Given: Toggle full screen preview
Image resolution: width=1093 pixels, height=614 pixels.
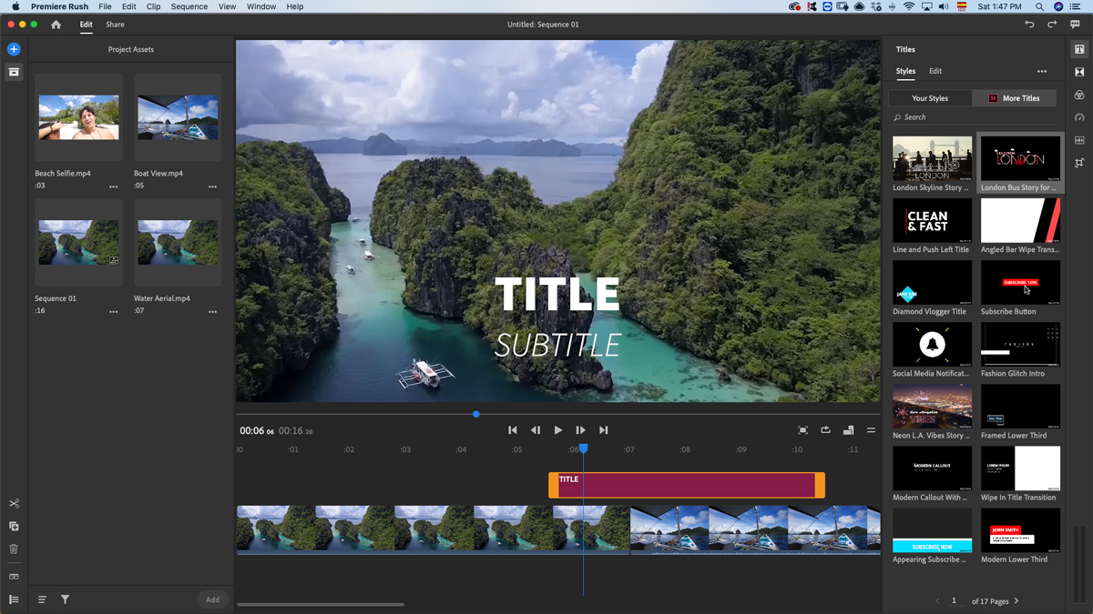Looking at the screenshot, I should [x=802, y=430].
